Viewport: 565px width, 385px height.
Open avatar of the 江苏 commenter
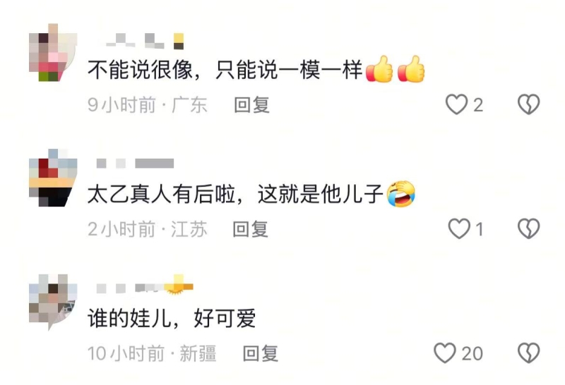[x=53, y=178]
